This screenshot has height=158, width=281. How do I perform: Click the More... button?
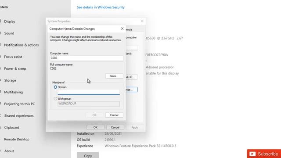[114, 76]
